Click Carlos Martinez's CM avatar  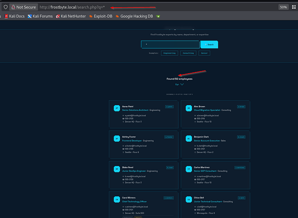click(189, 169)
